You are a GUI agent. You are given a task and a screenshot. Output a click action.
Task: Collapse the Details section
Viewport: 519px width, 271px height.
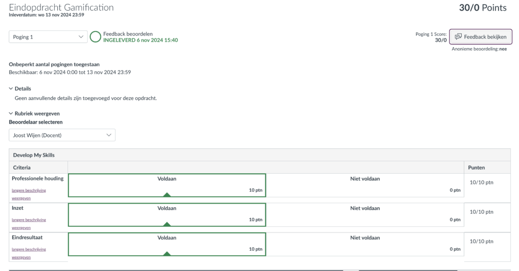(20, 88)
